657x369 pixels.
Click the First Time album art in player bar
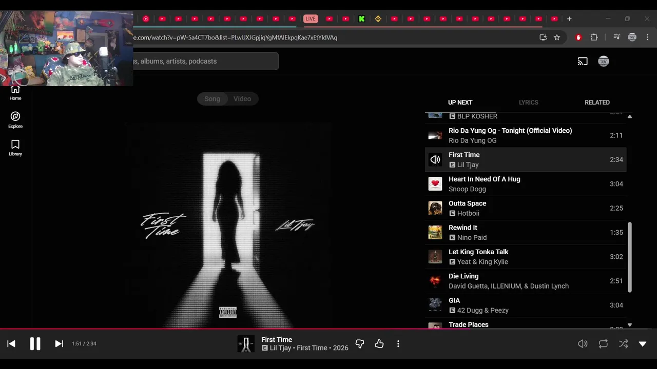[246, 344]
